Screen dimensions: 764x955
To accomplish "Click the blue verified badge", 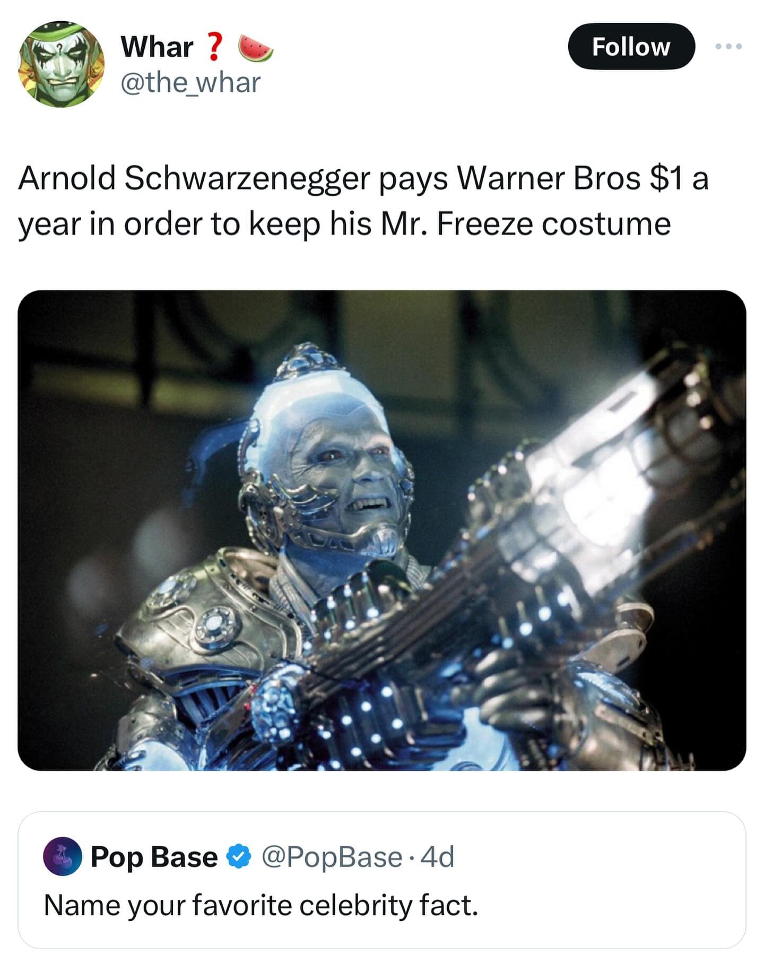I will pyautogui.click(x=239, y=856).
